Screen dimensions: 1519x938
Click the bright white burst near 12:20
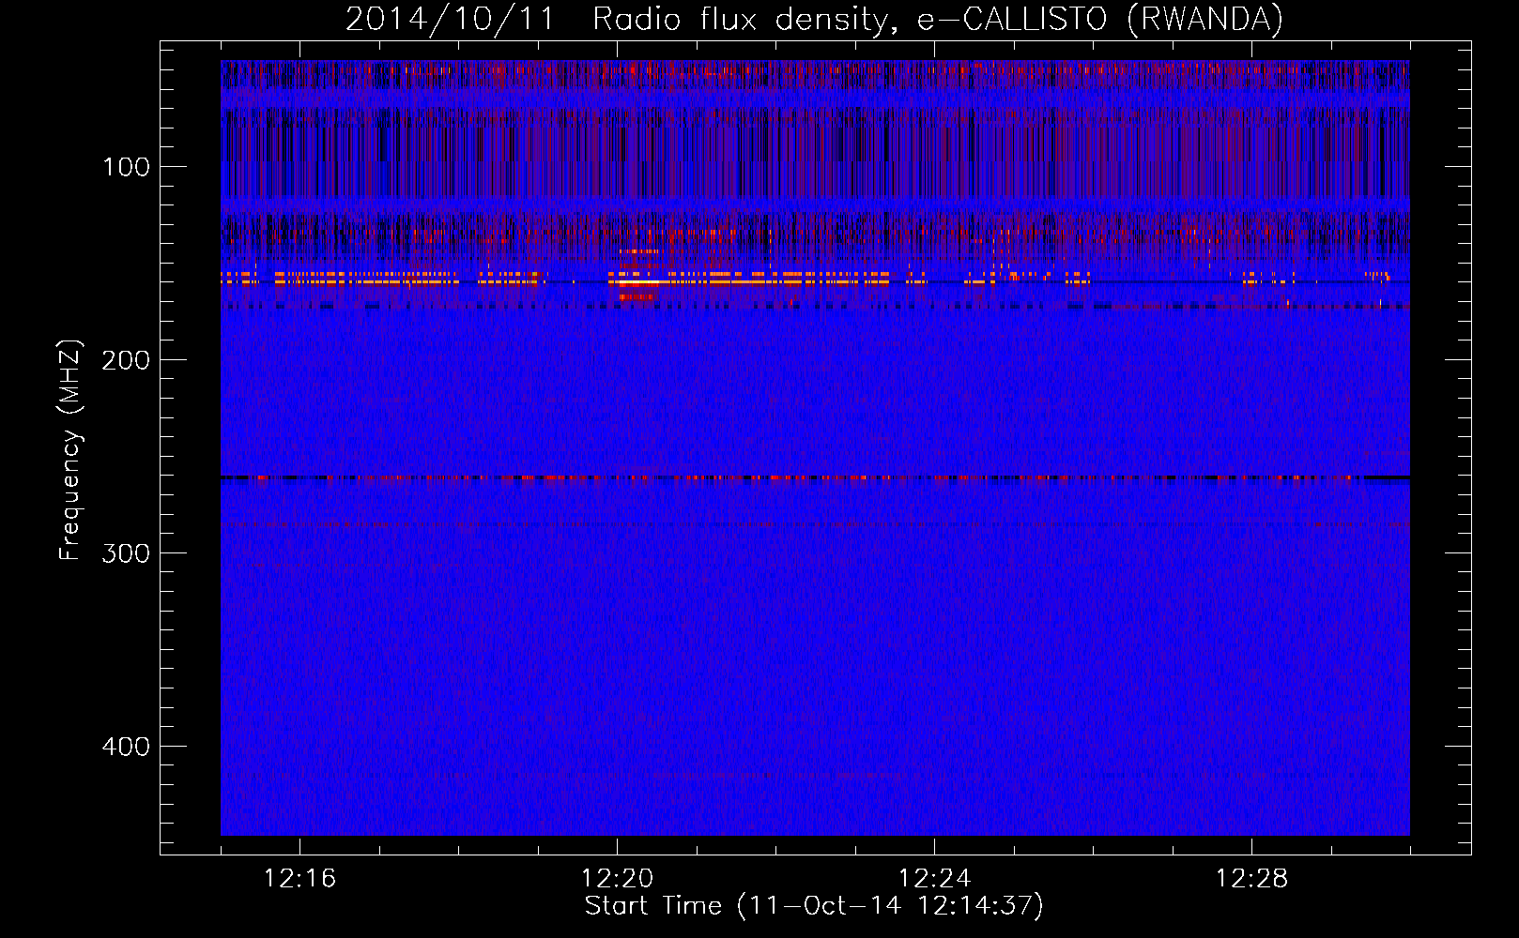638,281
